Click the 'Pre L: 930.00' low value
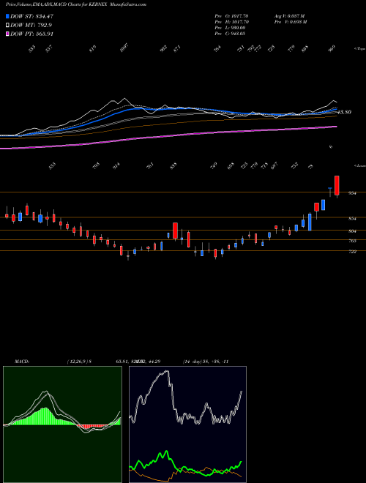 [230, 28]
